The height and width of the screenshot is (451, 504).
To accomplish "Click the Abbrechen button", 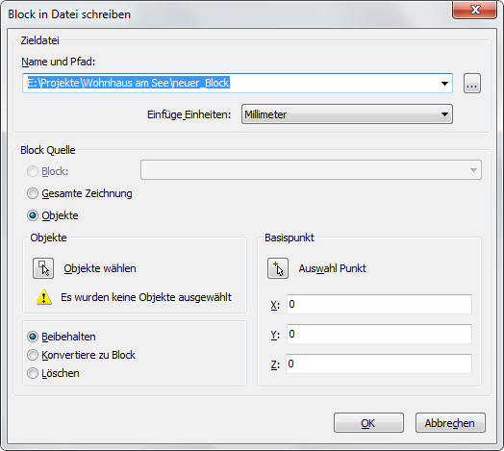I will pos(450,423).
